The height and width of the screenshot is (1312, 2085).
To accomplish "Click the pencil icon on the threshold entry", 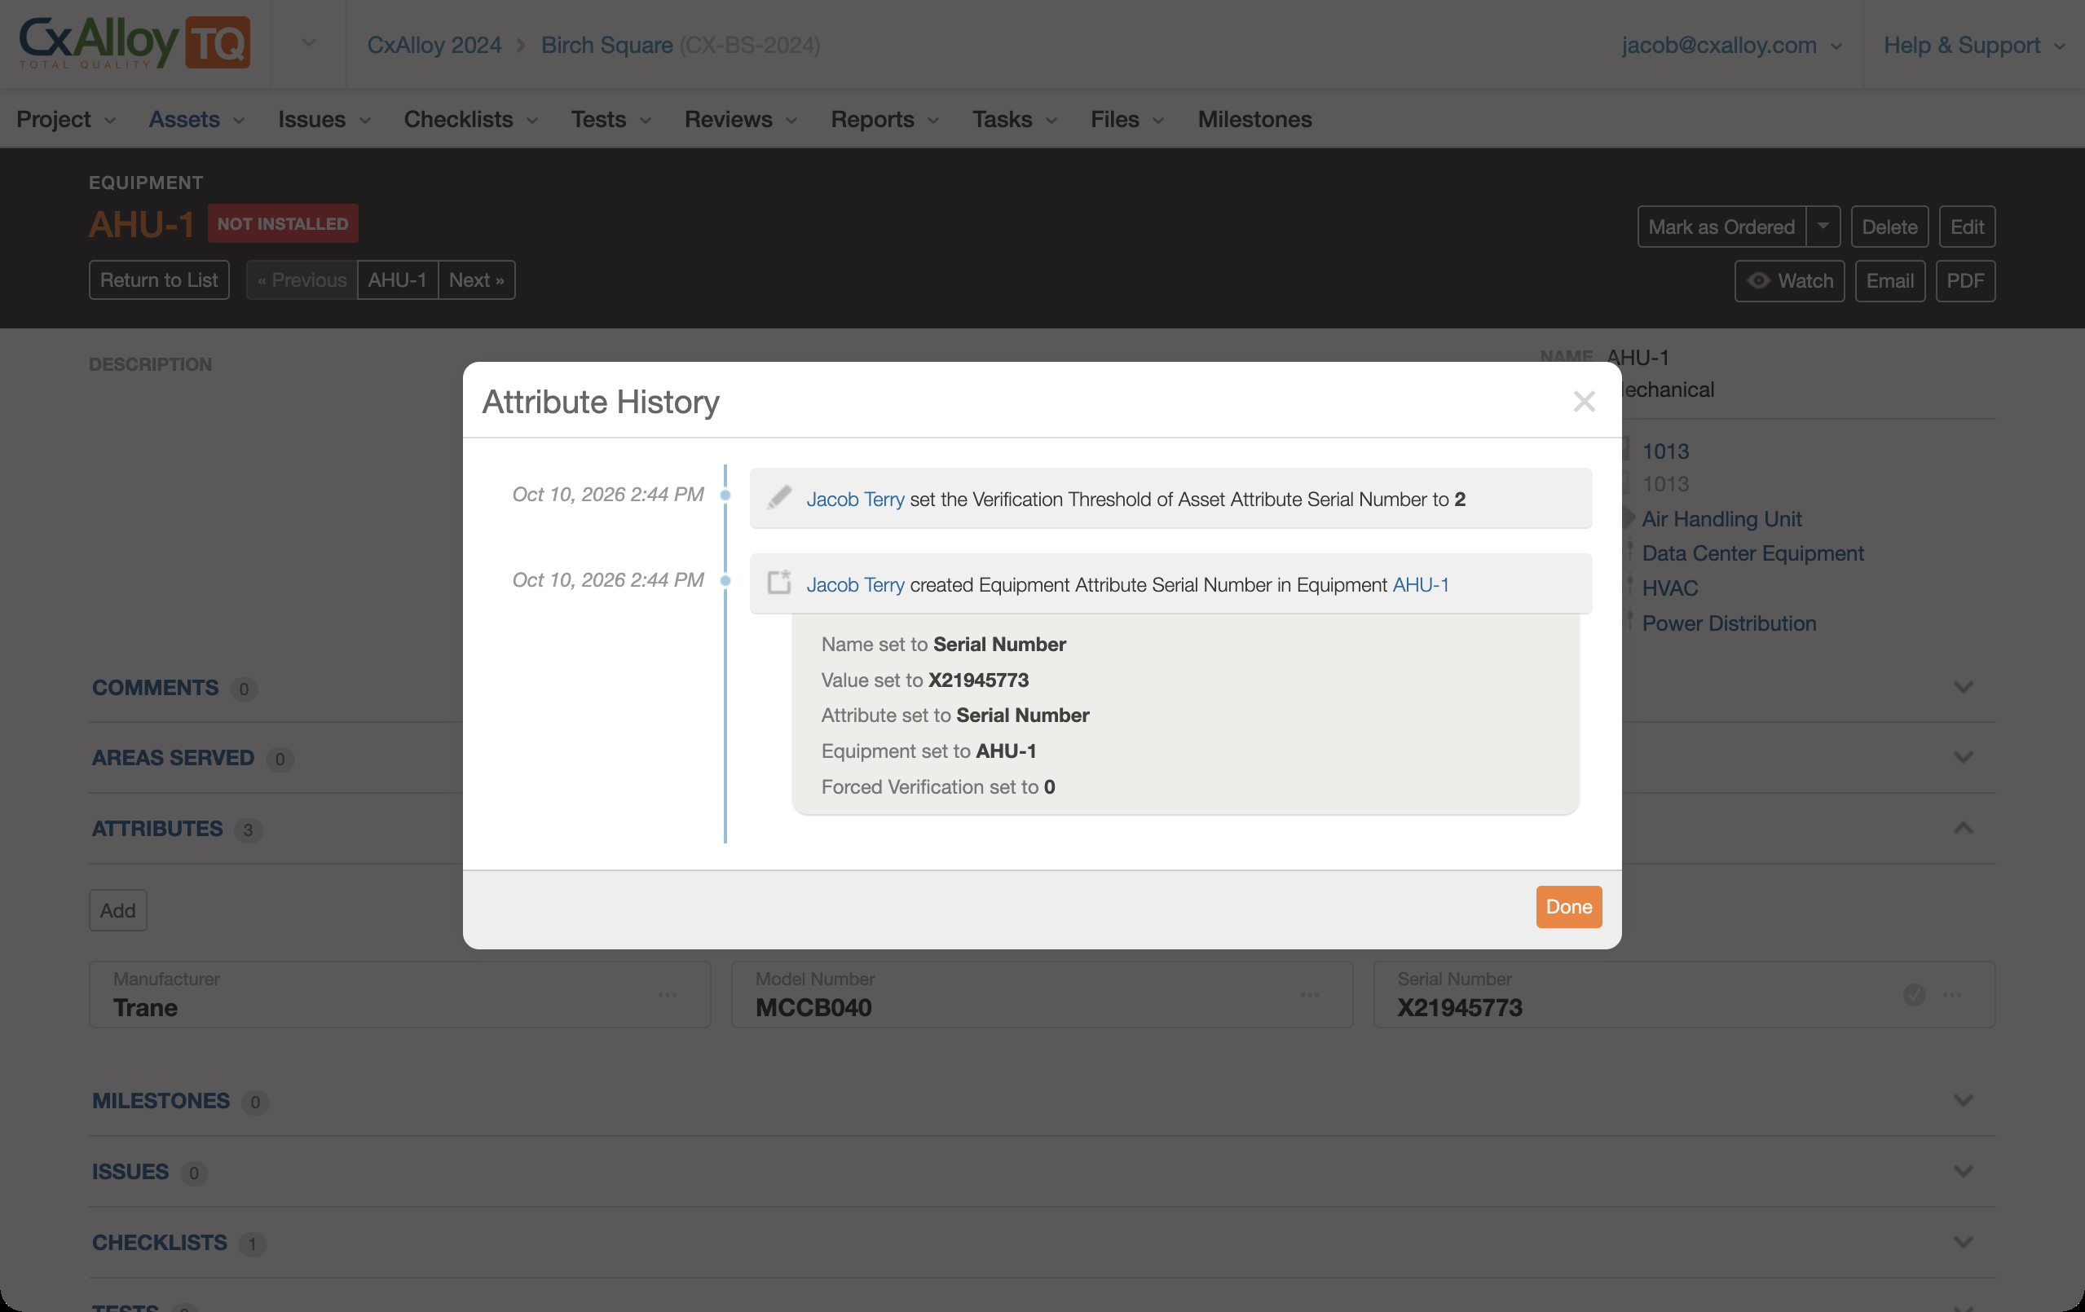I will click(778, 498).
